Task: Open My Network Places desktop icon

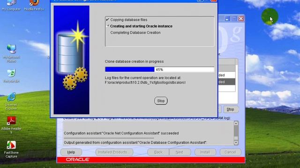Action: [11, 54]
